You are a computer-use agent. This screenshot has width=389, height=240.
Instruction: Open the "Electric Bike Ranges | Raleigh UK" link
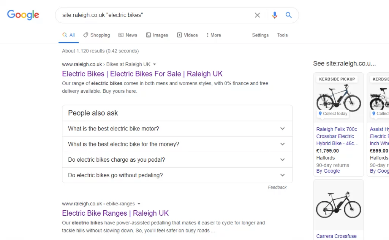(x=115, y=213)
